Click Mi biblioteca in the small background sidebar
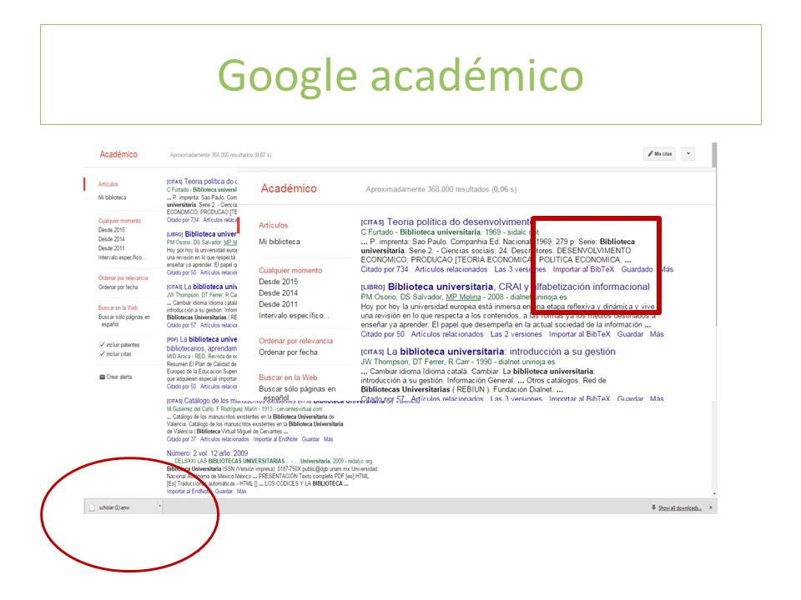This screenshot has width=801, height=600. tap(113, 197)
